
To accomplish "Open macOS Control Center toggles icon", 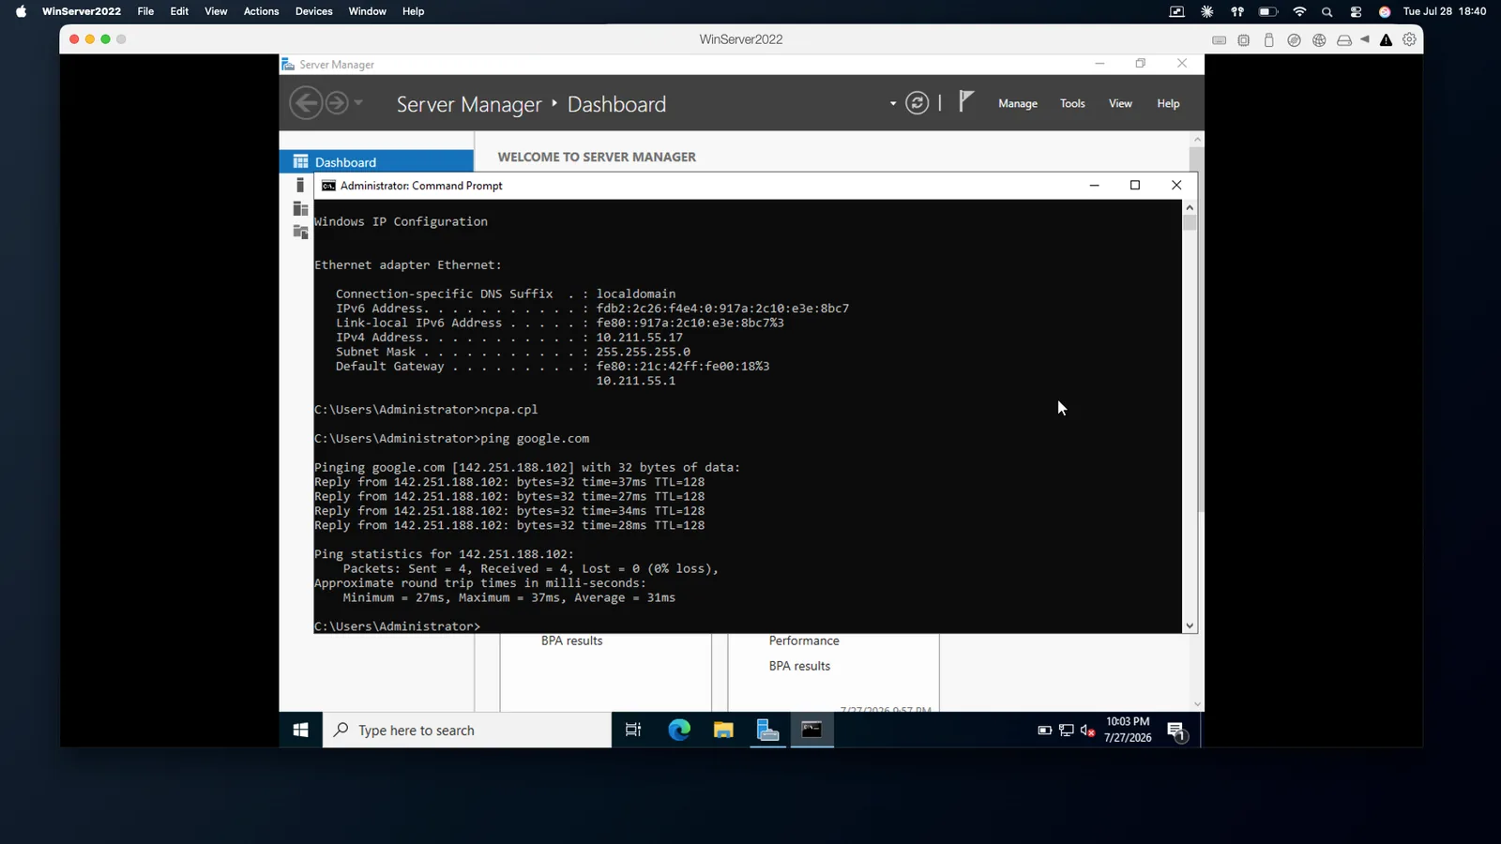I will tap(1356, 11).
